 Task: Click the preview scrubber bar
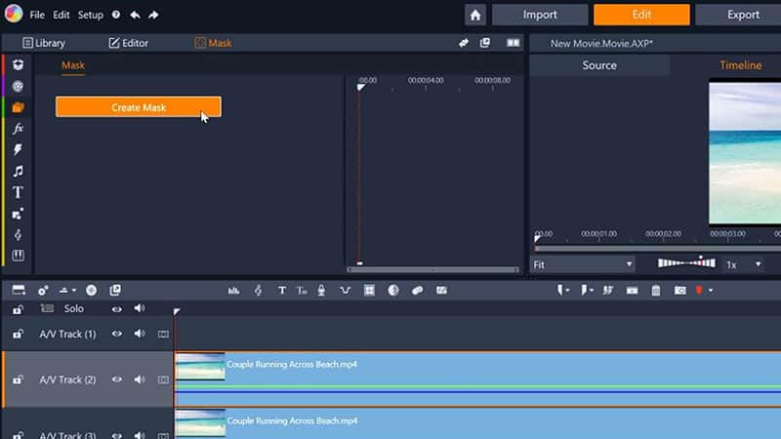[x=657, y=249]
